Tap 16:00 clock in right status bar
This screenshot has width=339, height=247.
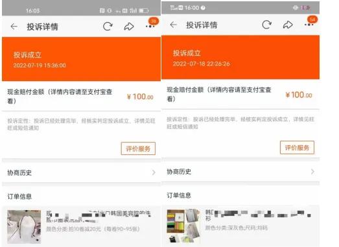(x=192, y=8)
